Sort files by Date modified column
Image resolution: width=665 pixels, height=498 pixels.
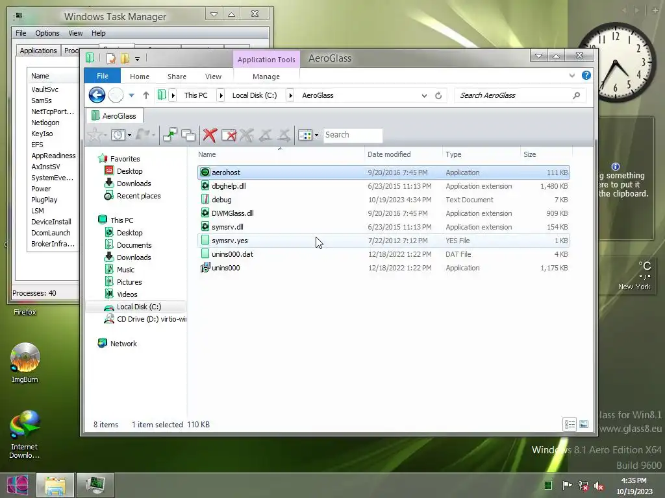[x=403, y=154]
